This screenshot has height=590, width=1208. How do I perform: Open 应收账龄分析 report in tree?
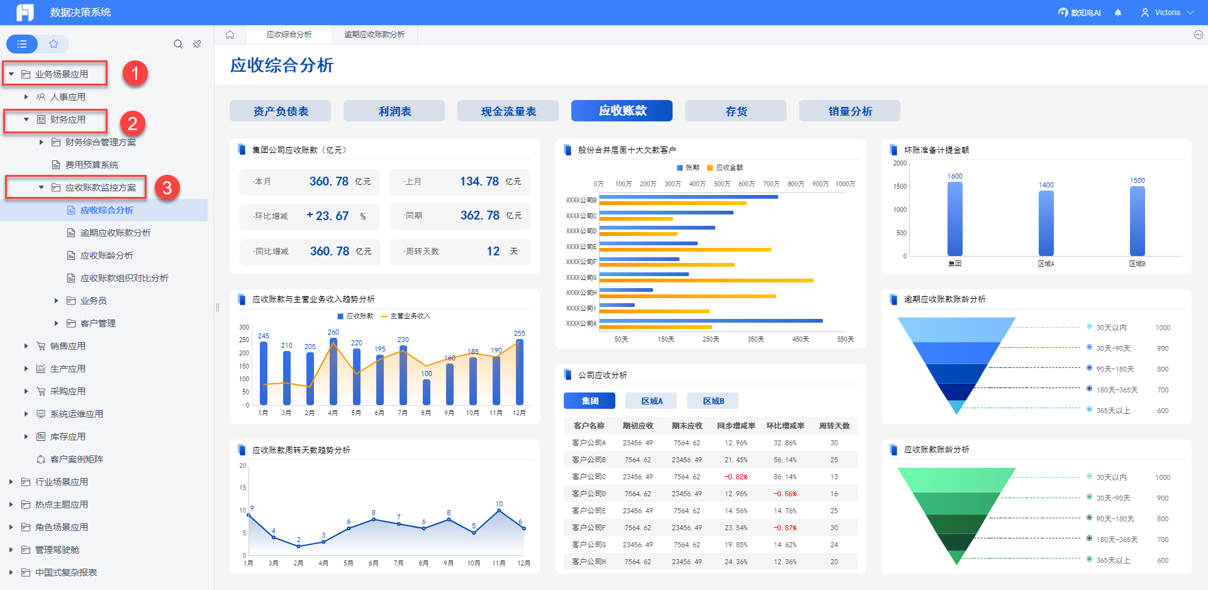(106, 255)
